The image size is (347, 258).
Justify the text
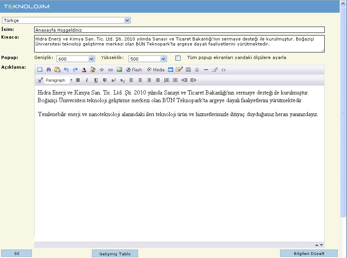coord(158,80)
